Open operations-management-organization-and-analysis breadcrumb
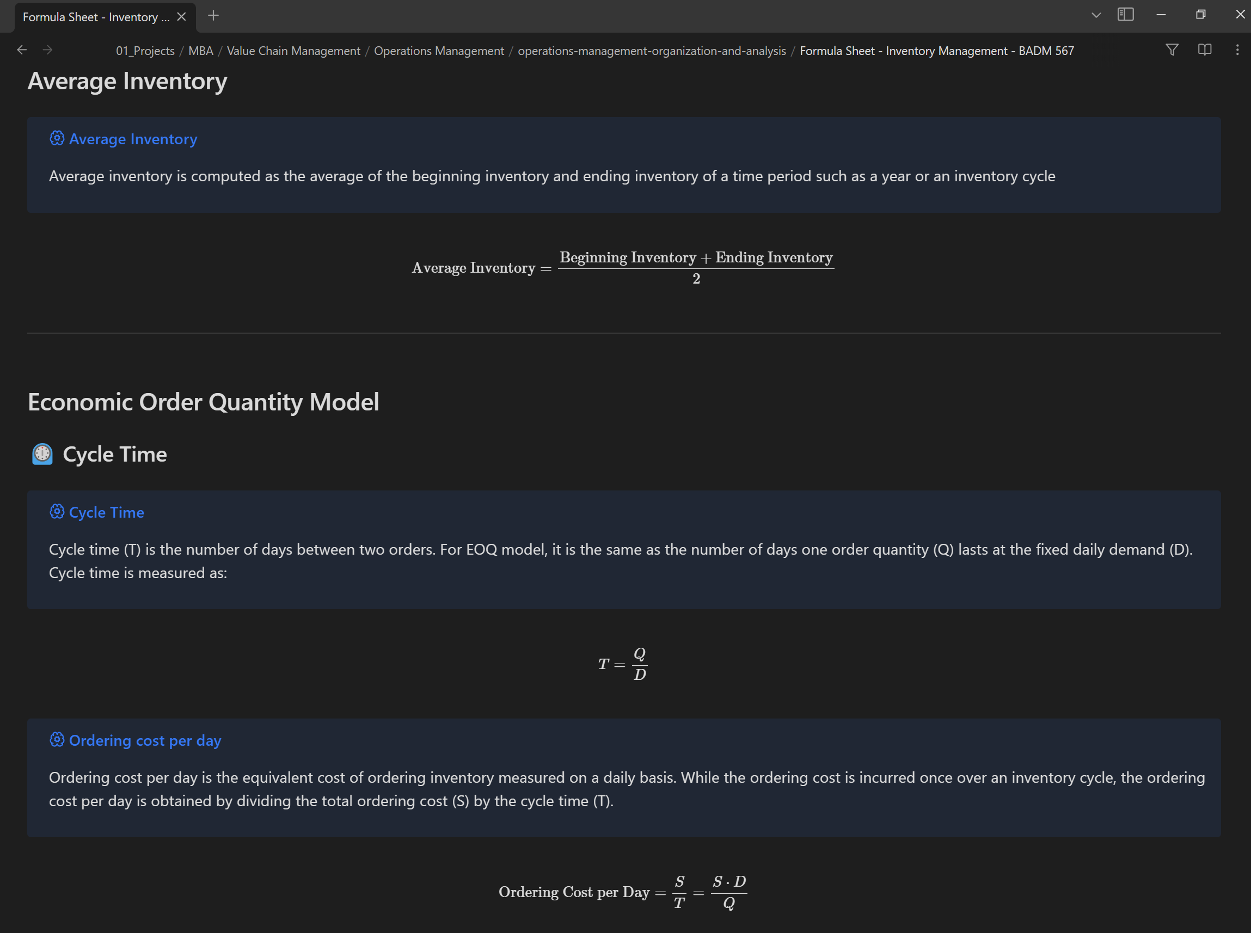Screen dimensions: 1251x933 (x=652, y=51)
